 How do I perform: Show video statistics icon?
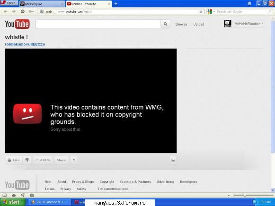pos(173,160)
